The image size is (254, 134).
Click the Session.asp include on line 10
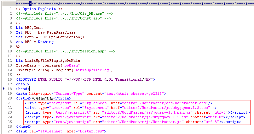66,51
